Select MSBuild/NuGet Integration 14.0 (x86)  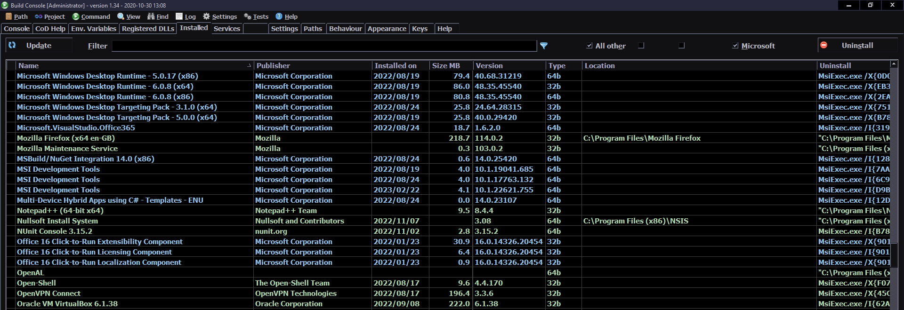(86, 159)
